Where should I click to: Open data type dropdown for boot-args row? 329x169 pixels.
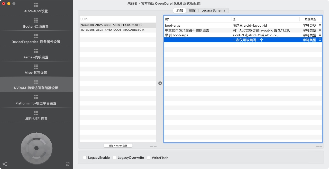coord(320,25)
